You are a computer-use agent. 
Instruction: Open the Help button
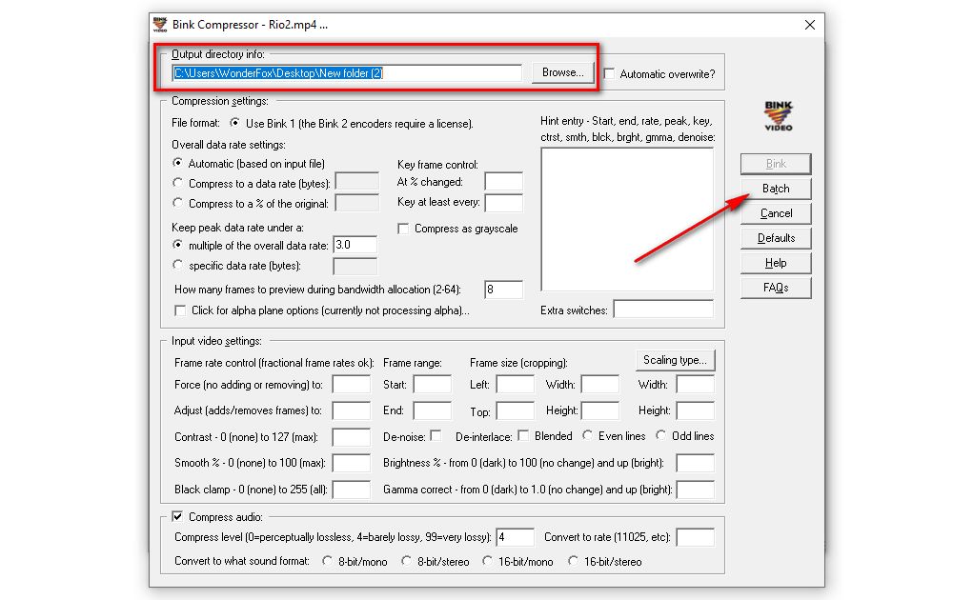pos(776,263)
